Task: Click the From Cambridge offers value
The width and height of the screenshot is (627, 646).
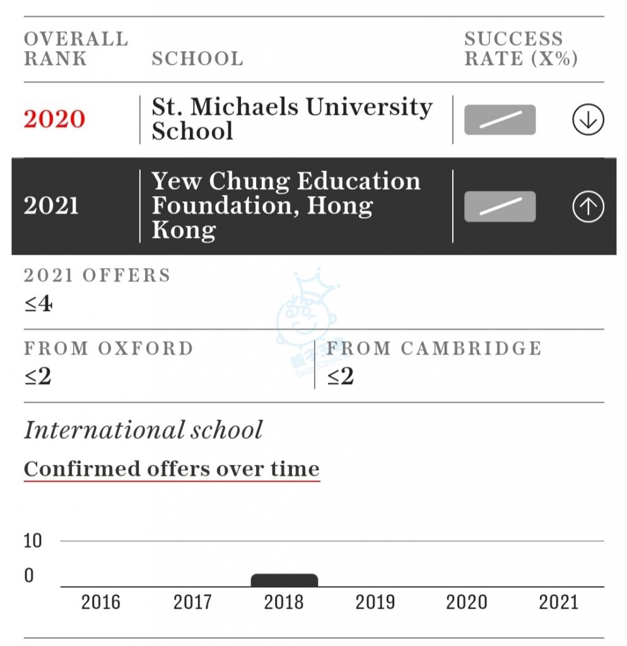Action: (340, 376)
